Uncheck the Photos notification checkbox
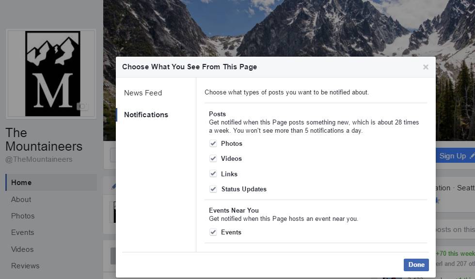 pos(213,144)
